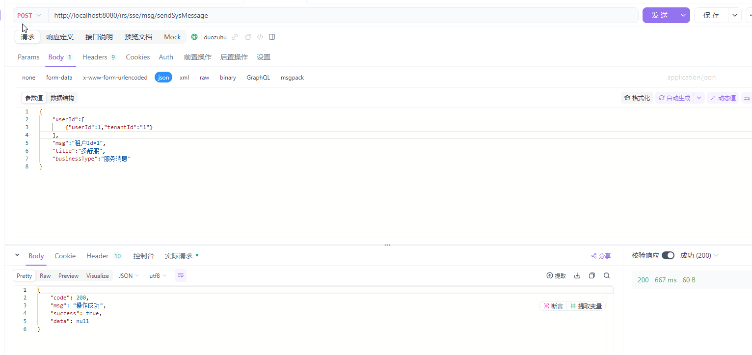Open the send button dropdown arrow

[683, 15]
